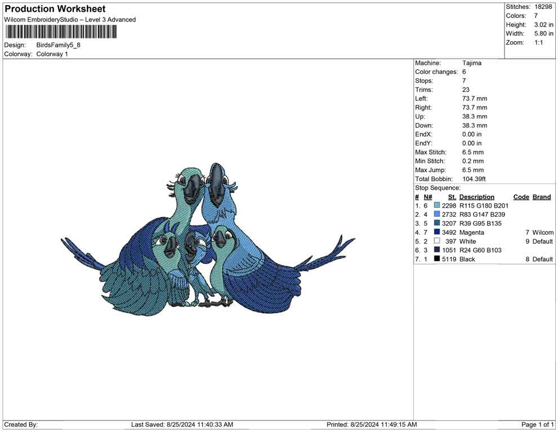
Task: Click the 'Wilcom' brand in Magenta row
Action: [x=543, y=232]
